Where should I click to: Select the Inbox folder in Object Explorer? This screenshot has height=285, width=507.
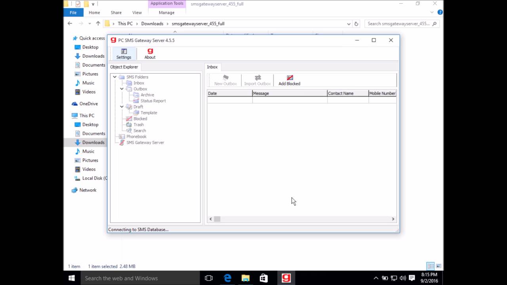tap(139, 83)
